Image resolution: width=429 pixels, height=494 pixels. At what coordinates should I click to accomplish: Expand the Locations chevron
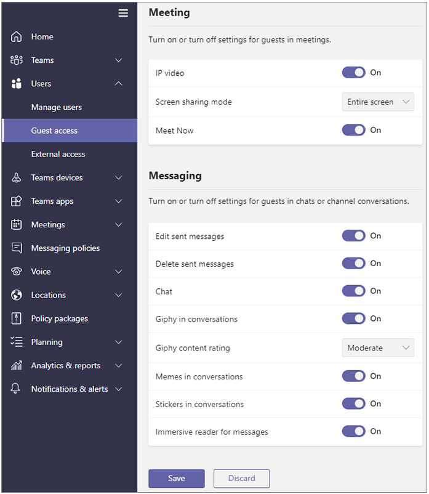point(119,295)
